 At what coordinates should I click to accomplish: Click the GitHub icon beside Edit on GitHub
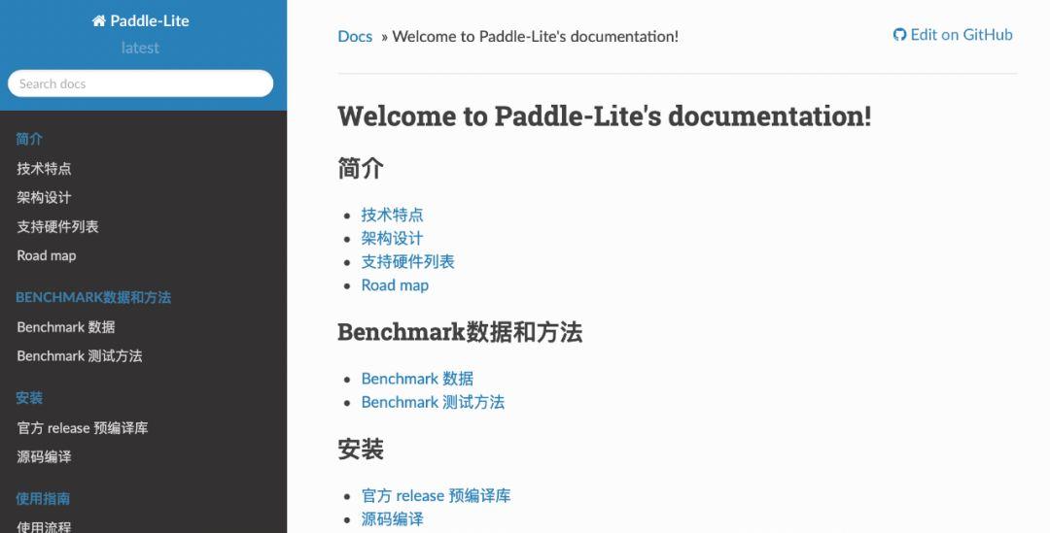(x=899, y=35)
